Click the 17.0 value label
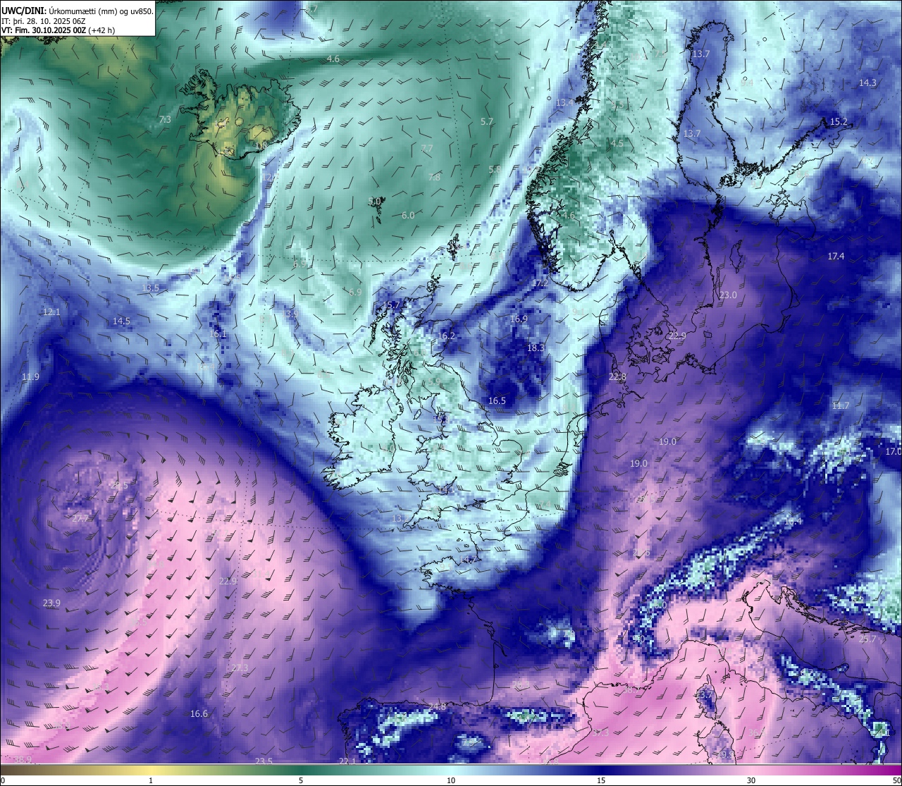Image resolution: width=902 pixels, height=786 pixels. (893, 451)
